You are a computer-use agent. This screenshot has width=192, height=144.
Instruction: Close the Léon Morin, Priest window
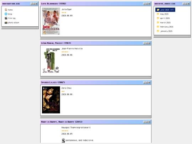[149, 43]
